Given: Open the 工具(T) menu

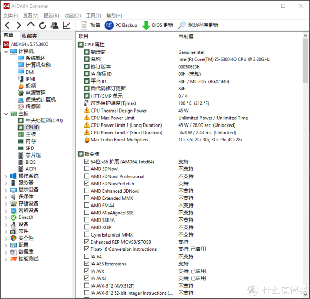Looking at the screenshot, I should point(94,15).
